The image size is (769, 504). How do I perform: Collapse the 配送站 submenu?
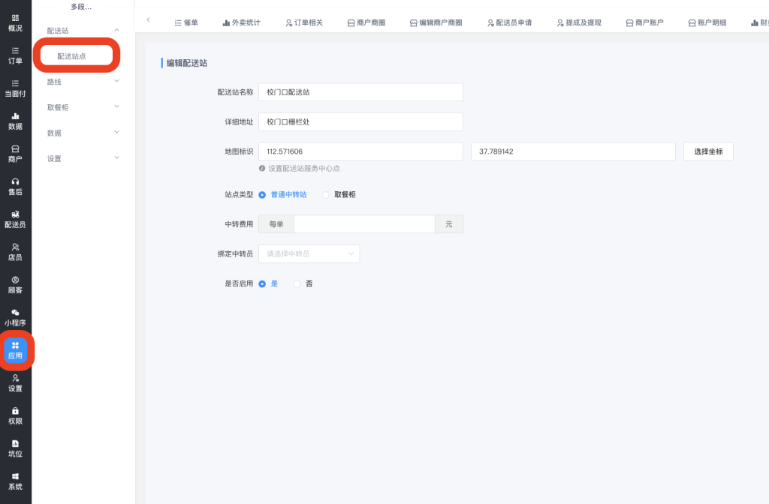(83, 31)
